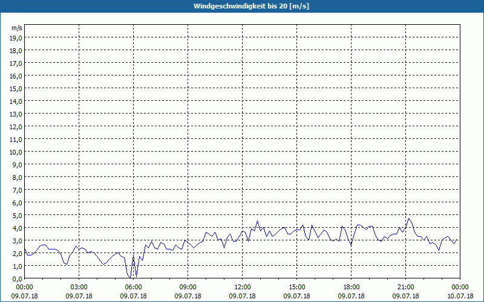Click the 10,0 y-axis label
484x302 pixels.
[16, 152]
